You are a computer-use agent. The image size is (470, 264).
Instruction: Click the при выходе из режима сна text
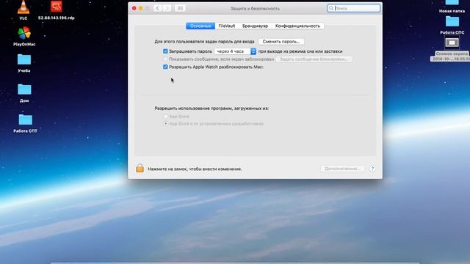(x=300, y=51)
